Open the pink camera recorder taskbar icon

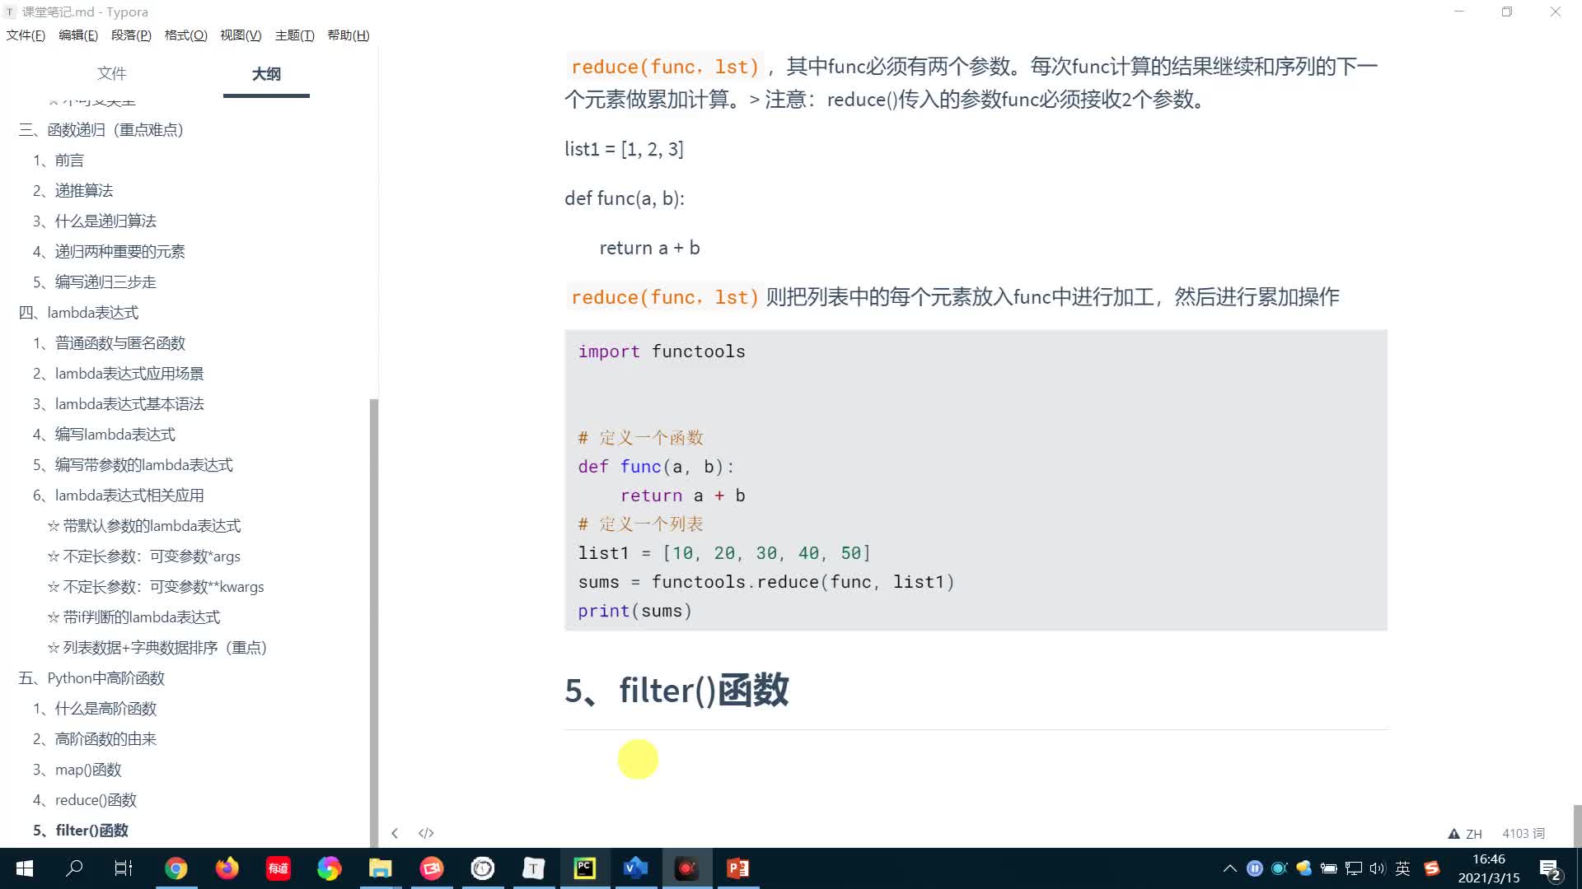coord(431,868)
